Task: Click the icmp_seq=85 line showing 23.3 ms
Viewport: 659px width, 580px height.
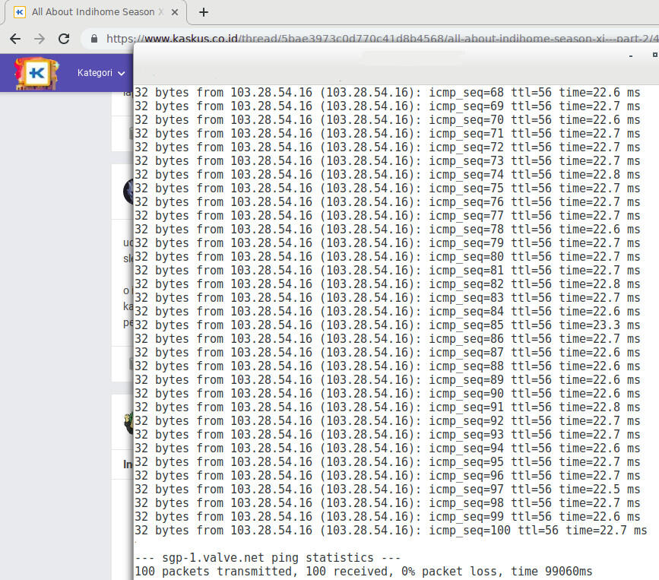Action: click(x=387, y=325)
